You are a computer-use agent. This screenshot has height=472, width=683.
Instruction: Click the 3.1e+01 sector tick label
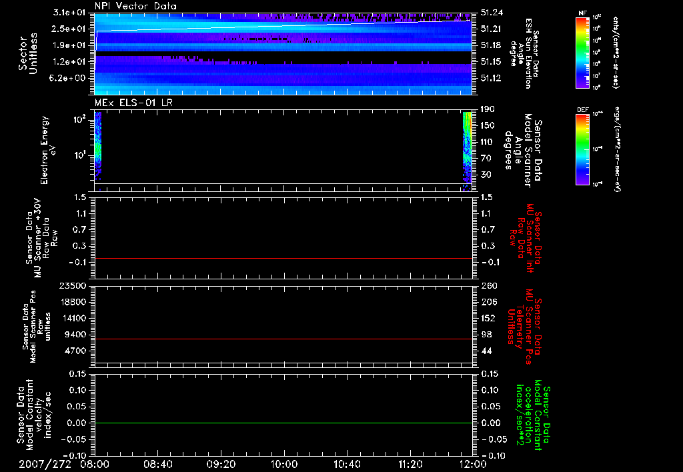69,13
